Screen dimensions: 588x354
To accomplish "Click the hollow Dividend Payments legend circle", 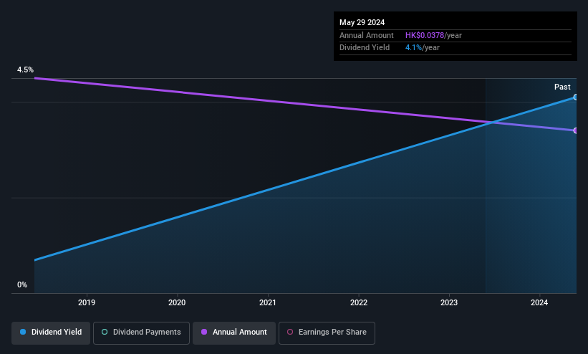I will pyautogui.click(x=105, y=333).
